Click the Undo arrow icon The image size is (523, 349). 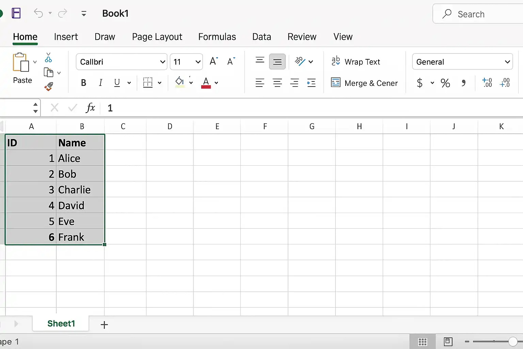click(x=38, y=13)
